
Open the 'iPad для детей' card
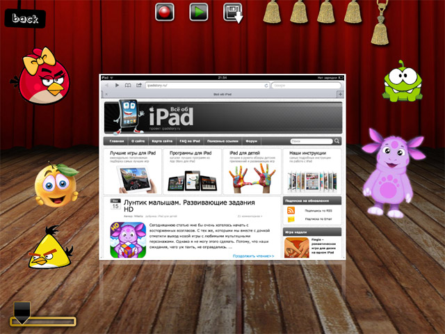(252, 172)
